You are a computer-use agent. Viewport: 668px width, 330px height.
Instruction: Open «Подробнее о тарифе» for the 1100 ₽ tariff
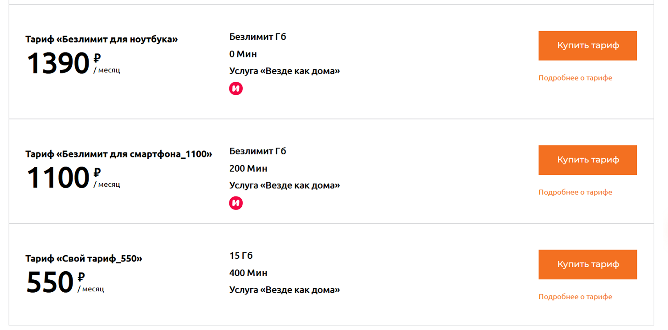[x=575, y=192]
